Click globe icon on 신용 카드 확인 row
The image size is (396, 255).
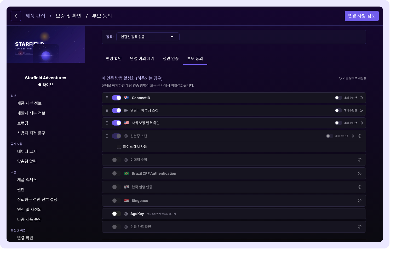(x=126, y=227)
